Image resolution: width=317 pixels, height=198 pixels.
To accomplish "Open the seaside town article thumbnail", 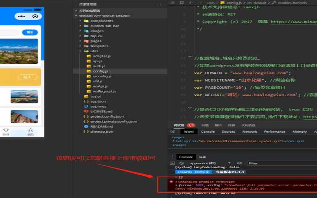I will click(24, 97).
